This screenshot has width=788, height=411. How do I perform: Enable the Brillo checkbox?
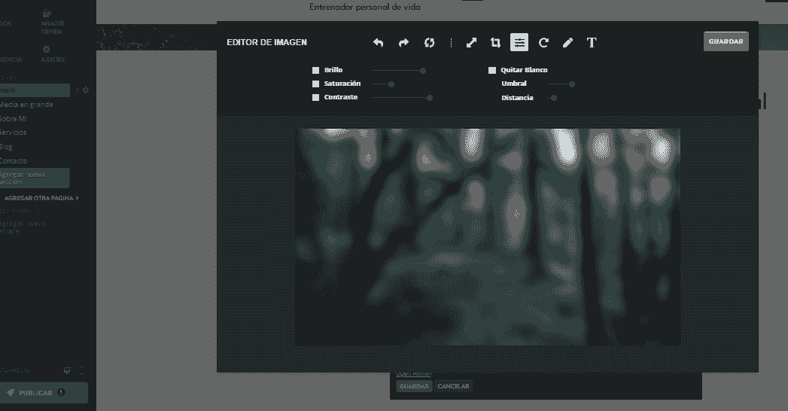point(315,70)
